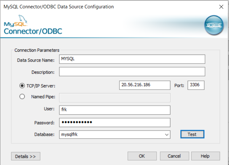229x165 pixels.
Task: Click the Password field
Action: pyautogui.click(x=115, y=122)
